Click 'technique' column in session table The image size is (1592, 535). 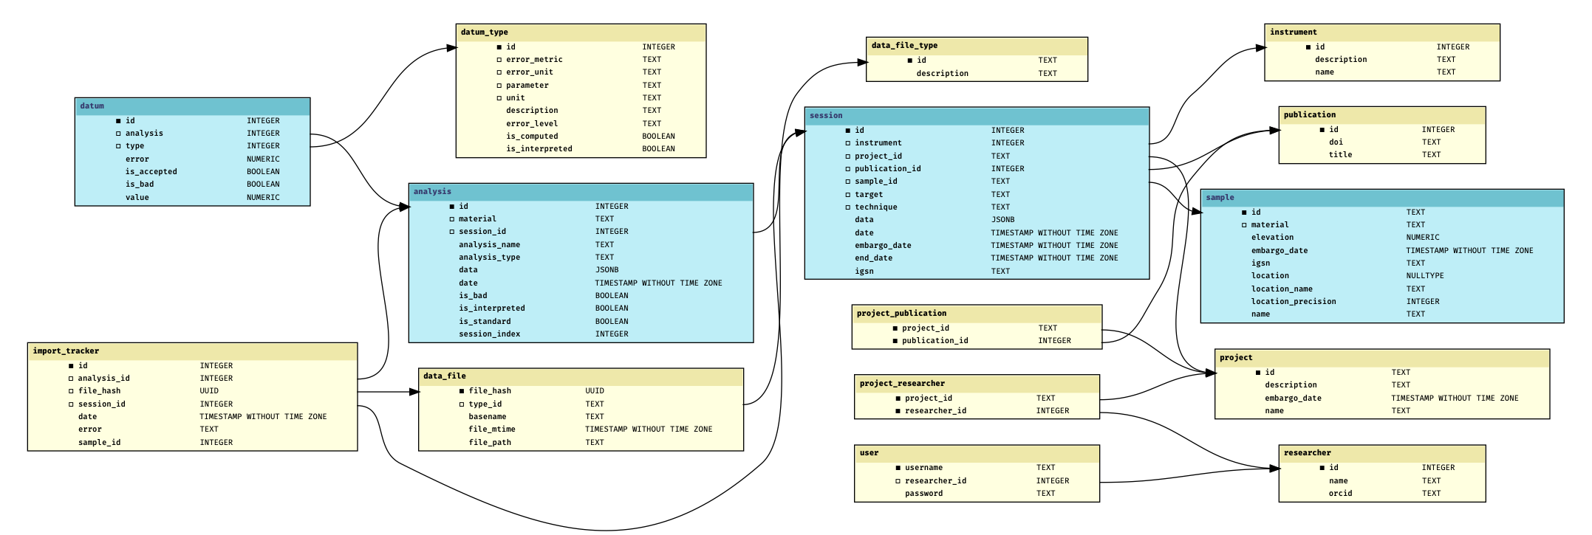(876, 207)
